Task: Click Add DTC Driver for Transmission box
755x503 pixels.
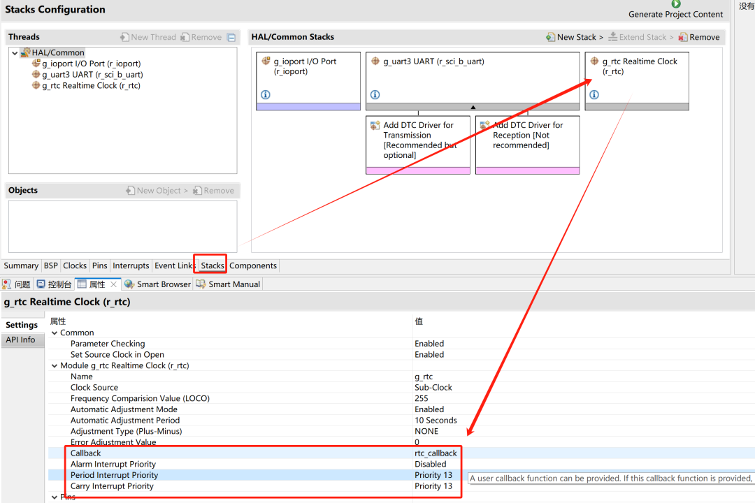Action: [417, 140]
